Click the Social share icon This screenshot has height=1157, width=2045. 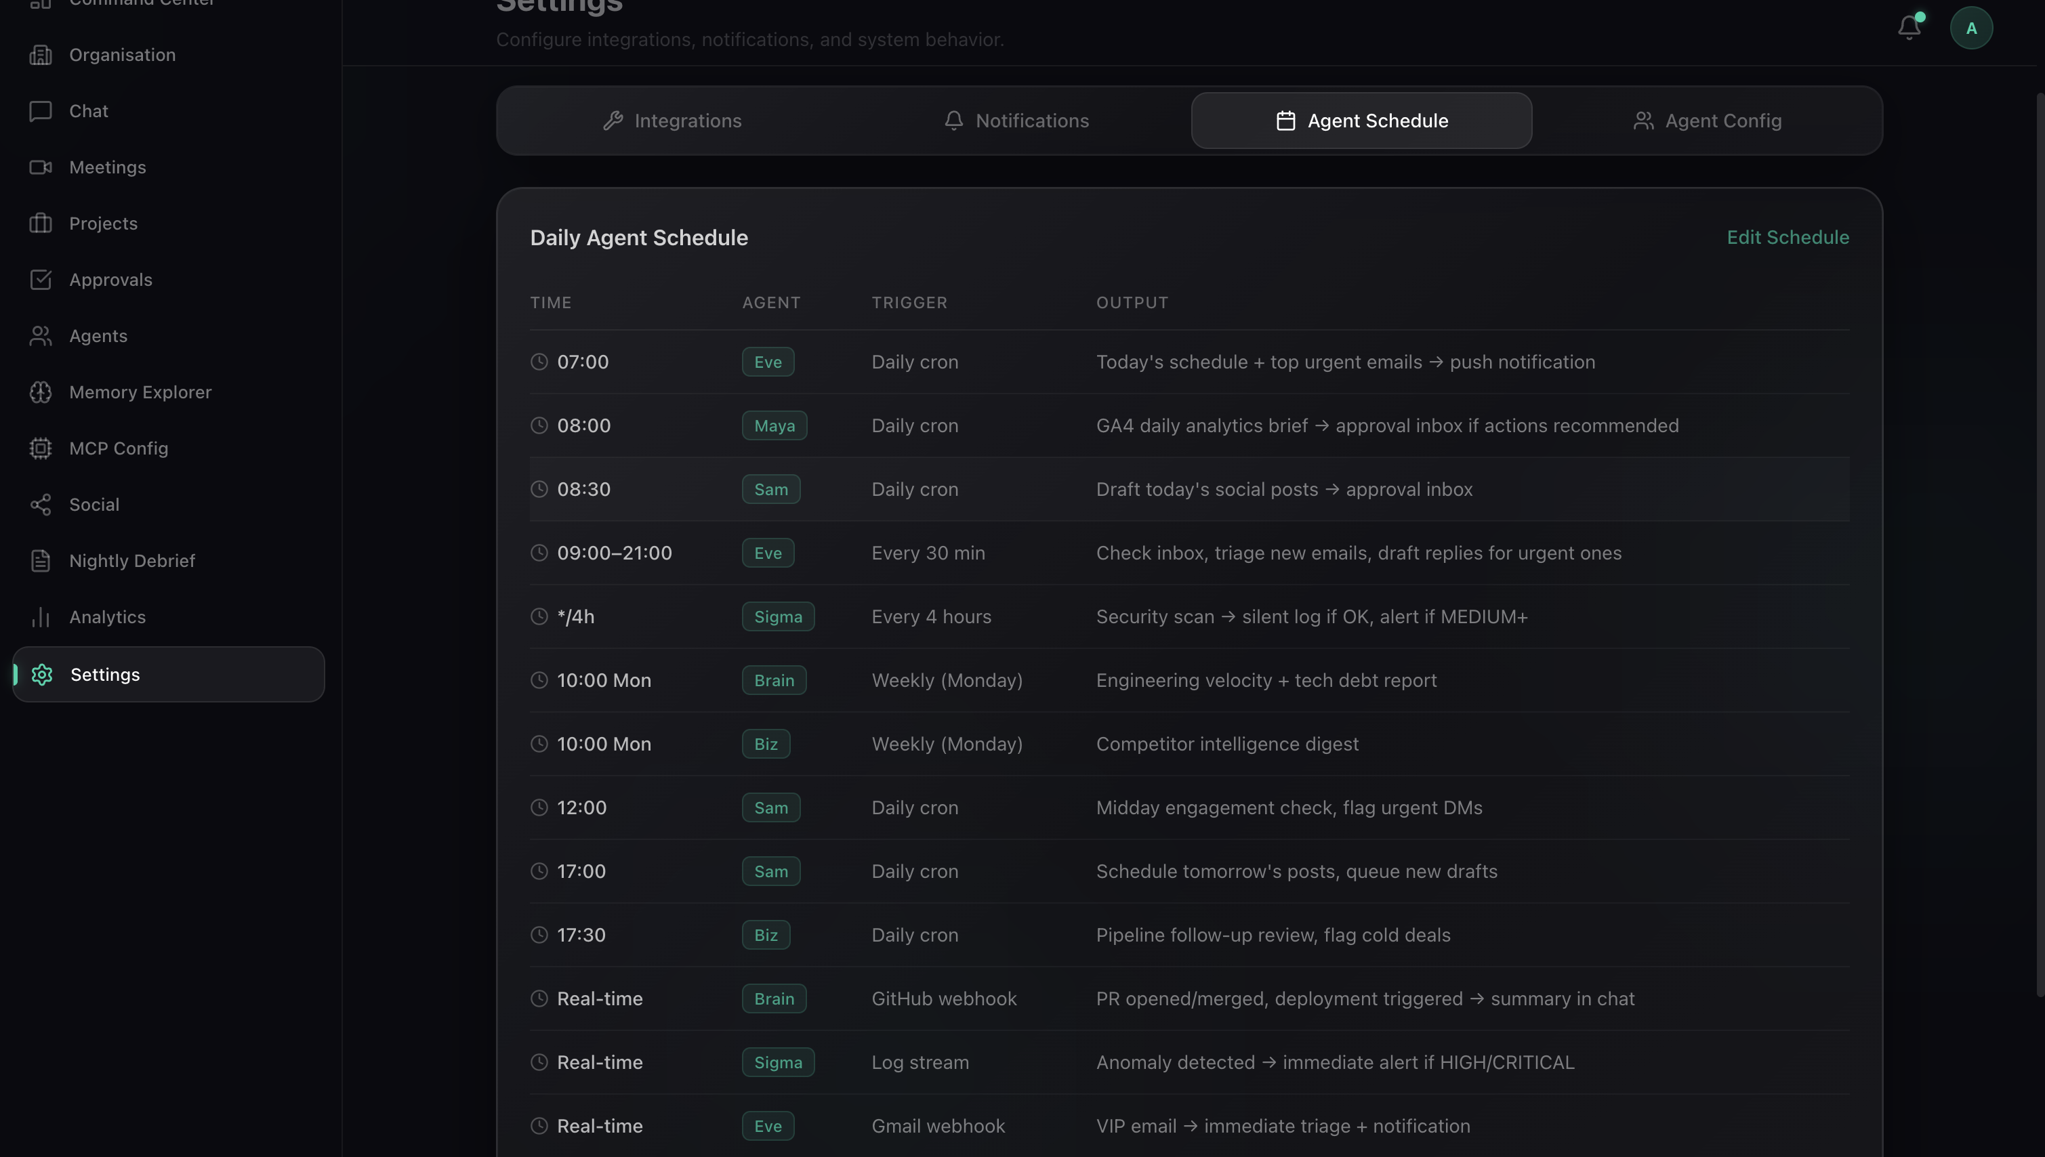click(x=41, y=505)
